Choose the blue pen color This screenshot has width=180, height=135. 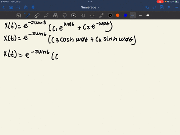coord(125,15)
